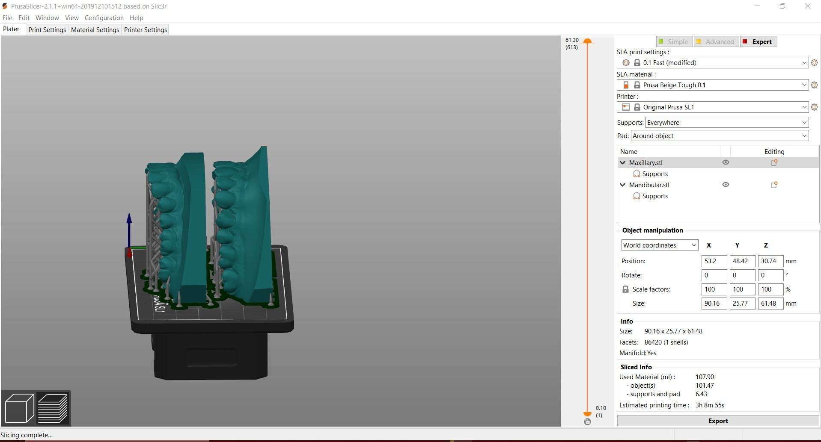
Task: Click Size Z field showing 61.48
Action: tap(770, 304)
